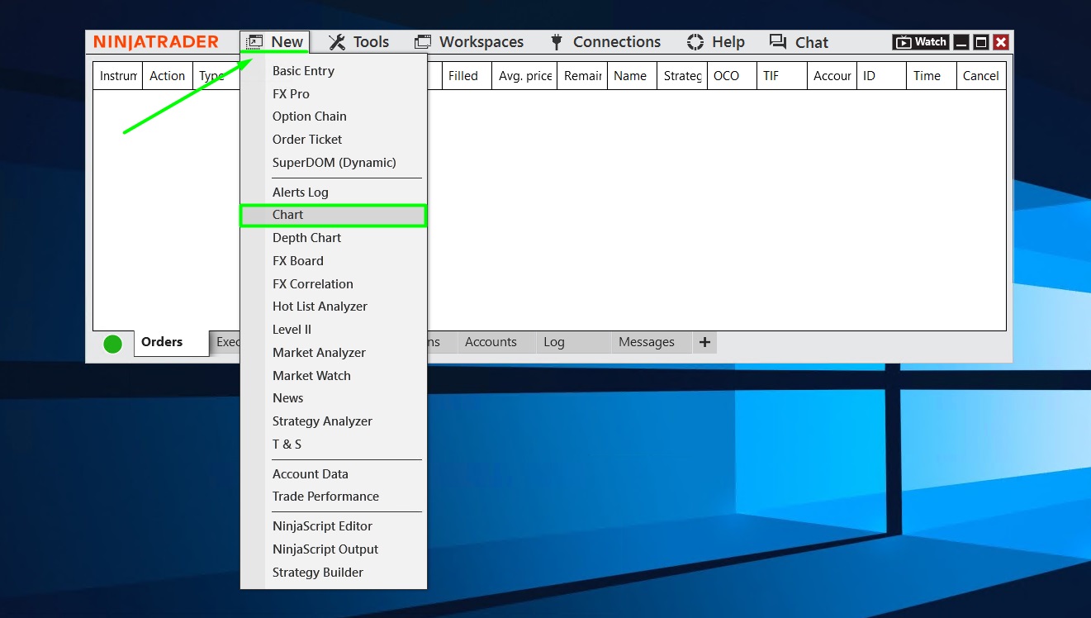The image size is (1091, 618).
Task: Click the Watch video button
Action: pyautogui.click(x=919, y=40)
